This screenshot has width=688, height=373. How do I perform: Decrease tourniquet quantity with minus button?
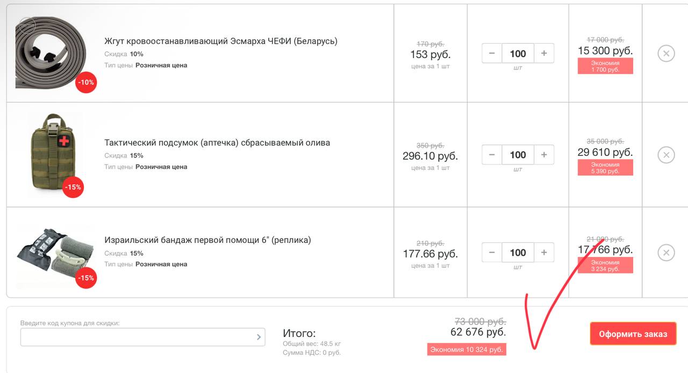pyautogui.click(x=492, y=53)
